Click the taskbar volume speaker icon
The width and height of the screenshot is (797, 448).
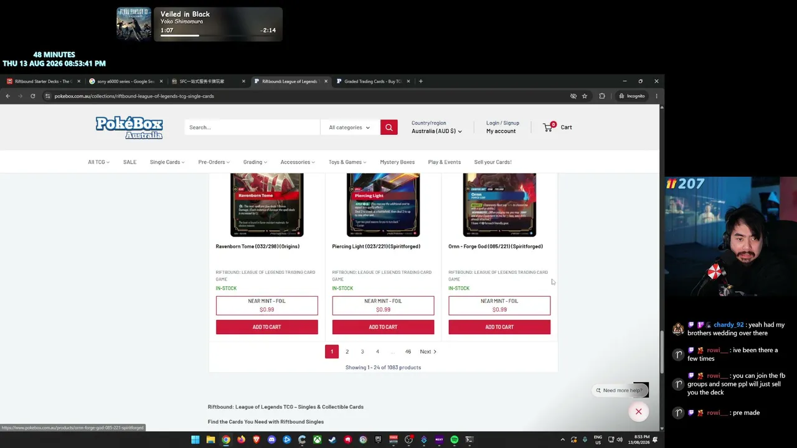pos(619,440)
